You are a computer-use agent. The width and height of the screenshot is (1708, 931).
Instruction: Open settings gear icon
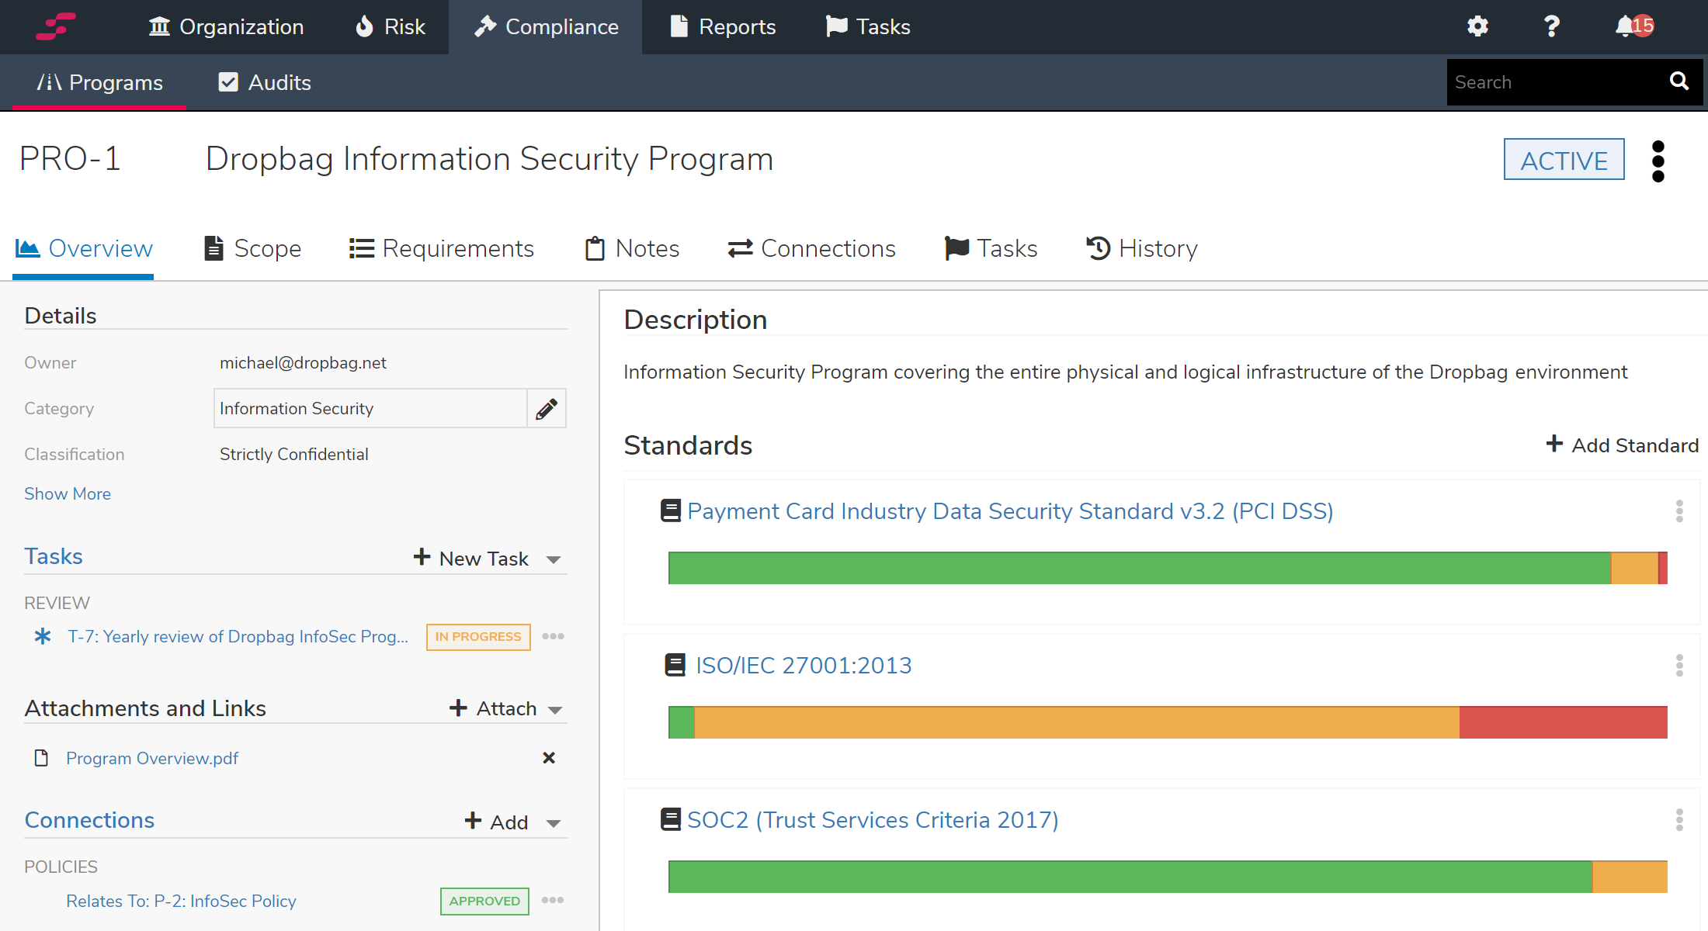(1477, 26)
